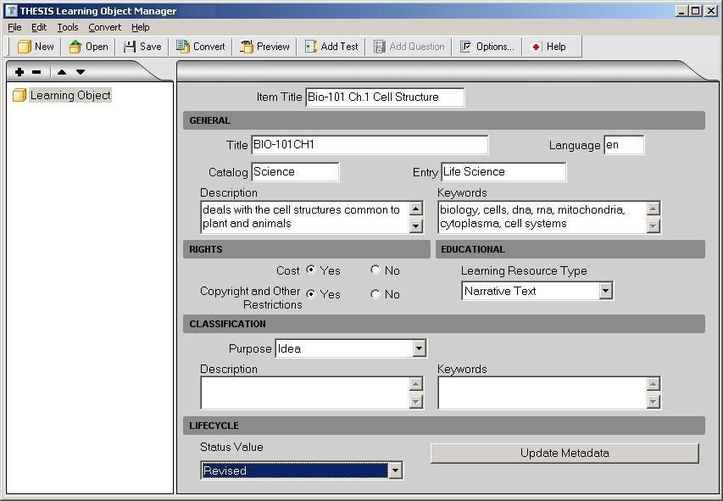Viewport: 723px width, 501px height.
Task: Open a file using the Open toolbar icon
Action: tap(87, 47)
